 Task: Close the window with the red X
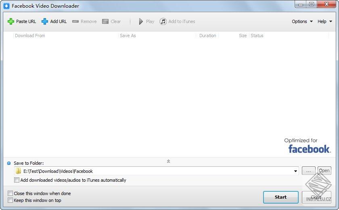click(326, 4)
